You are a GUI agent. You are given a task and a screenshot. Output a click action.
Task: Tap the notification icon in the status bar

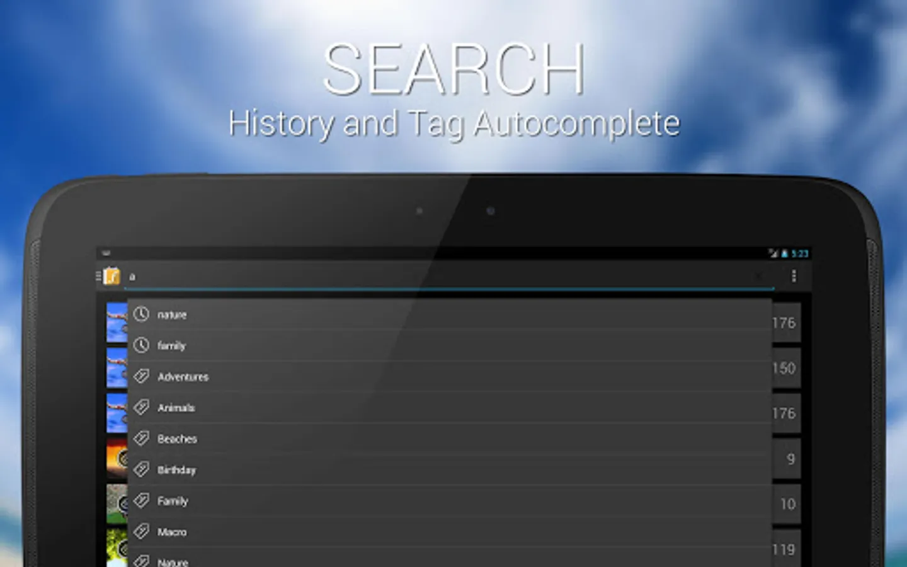click(106, 253)
